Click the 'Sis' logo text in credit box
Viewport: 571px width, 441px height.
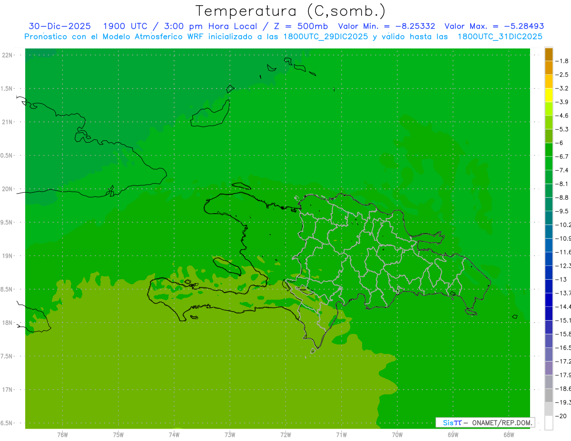[448, 422]
